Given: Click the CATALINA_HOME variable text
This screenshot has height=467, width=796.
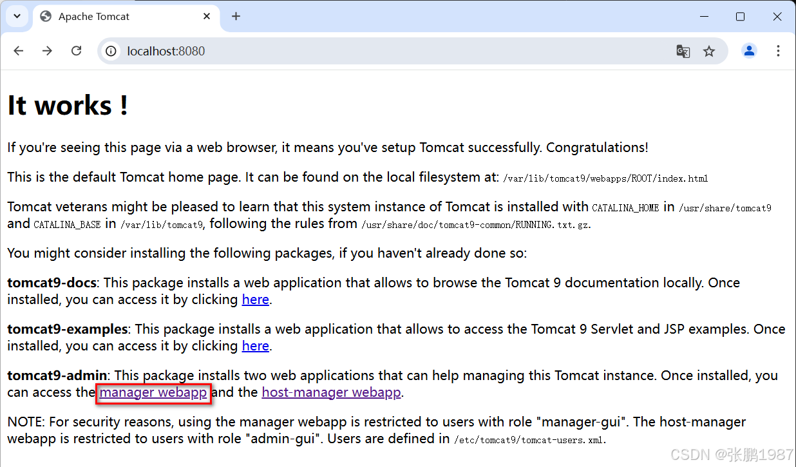Looking at the screenshot, I should 625,208.
